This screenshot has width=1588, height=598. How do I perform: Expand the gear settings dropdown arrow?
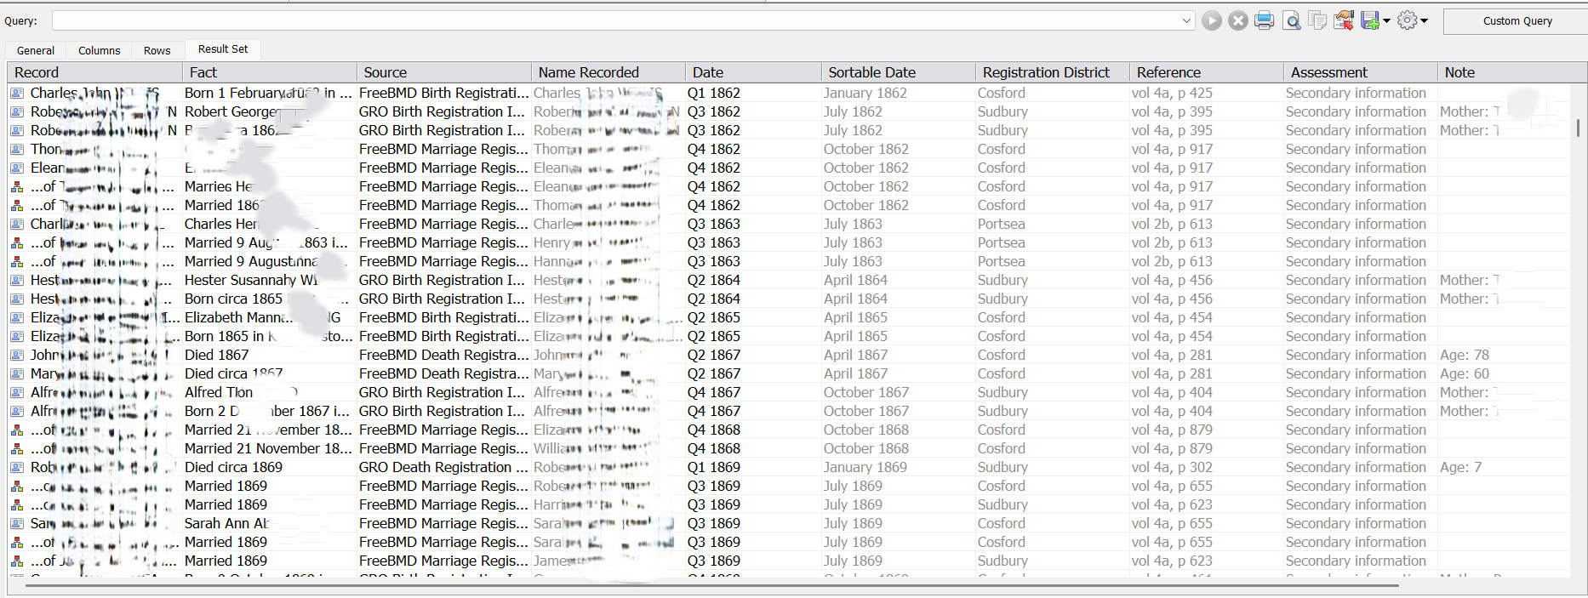1425,21
